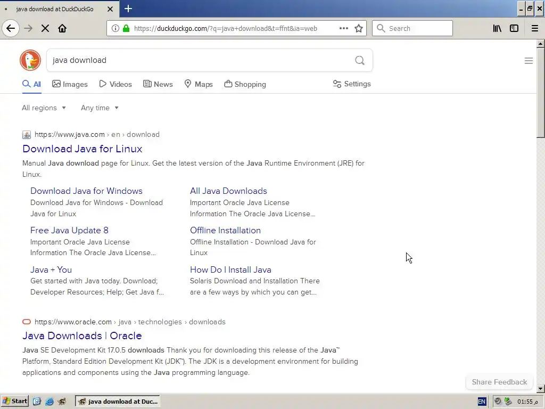Launch Internet Explorer from quick launch
The image size is (545, 409).
pos(49,402)
